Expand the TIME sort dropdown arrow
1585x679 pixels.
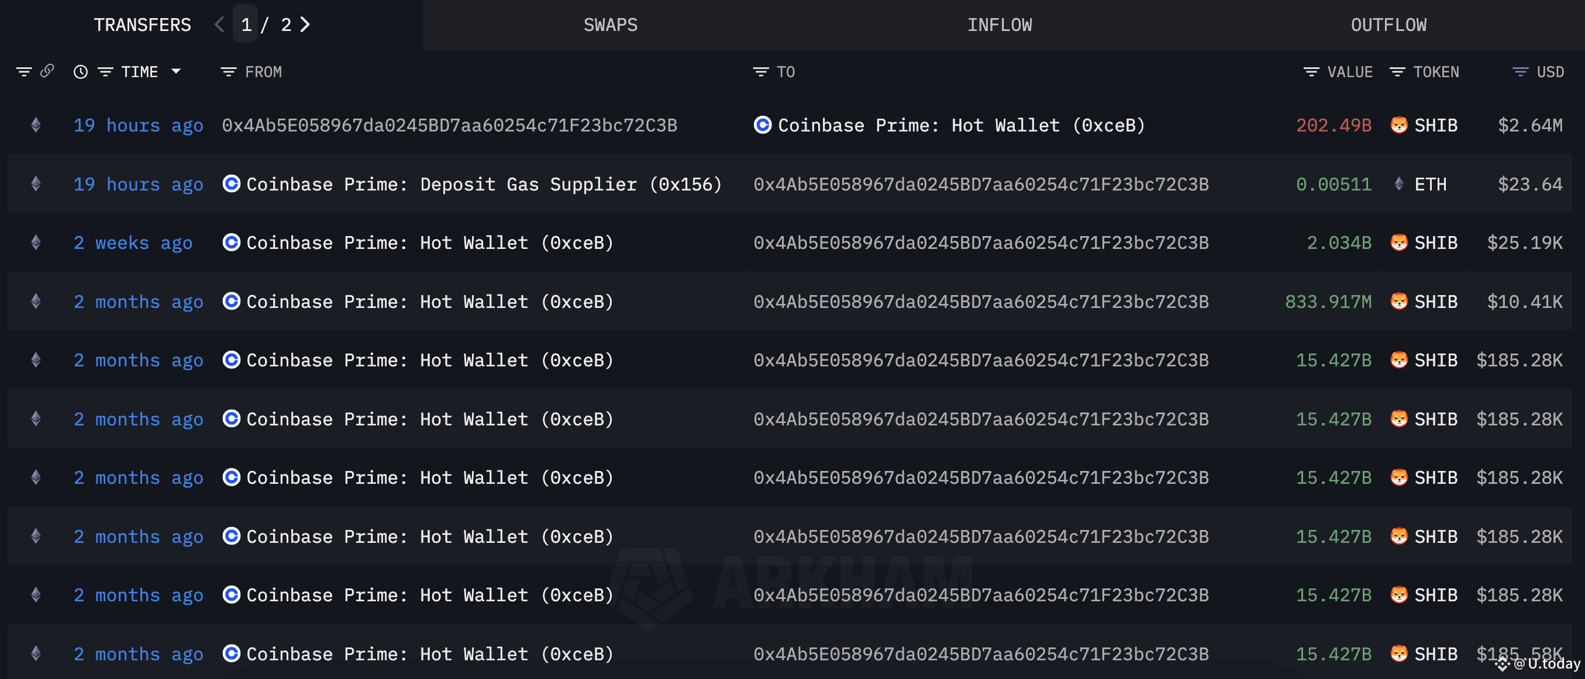[x=176, y=71]
